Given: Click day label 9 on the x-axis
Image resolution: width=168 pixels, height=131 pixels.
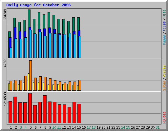Looking at the screenshot, I should (50, 127).
